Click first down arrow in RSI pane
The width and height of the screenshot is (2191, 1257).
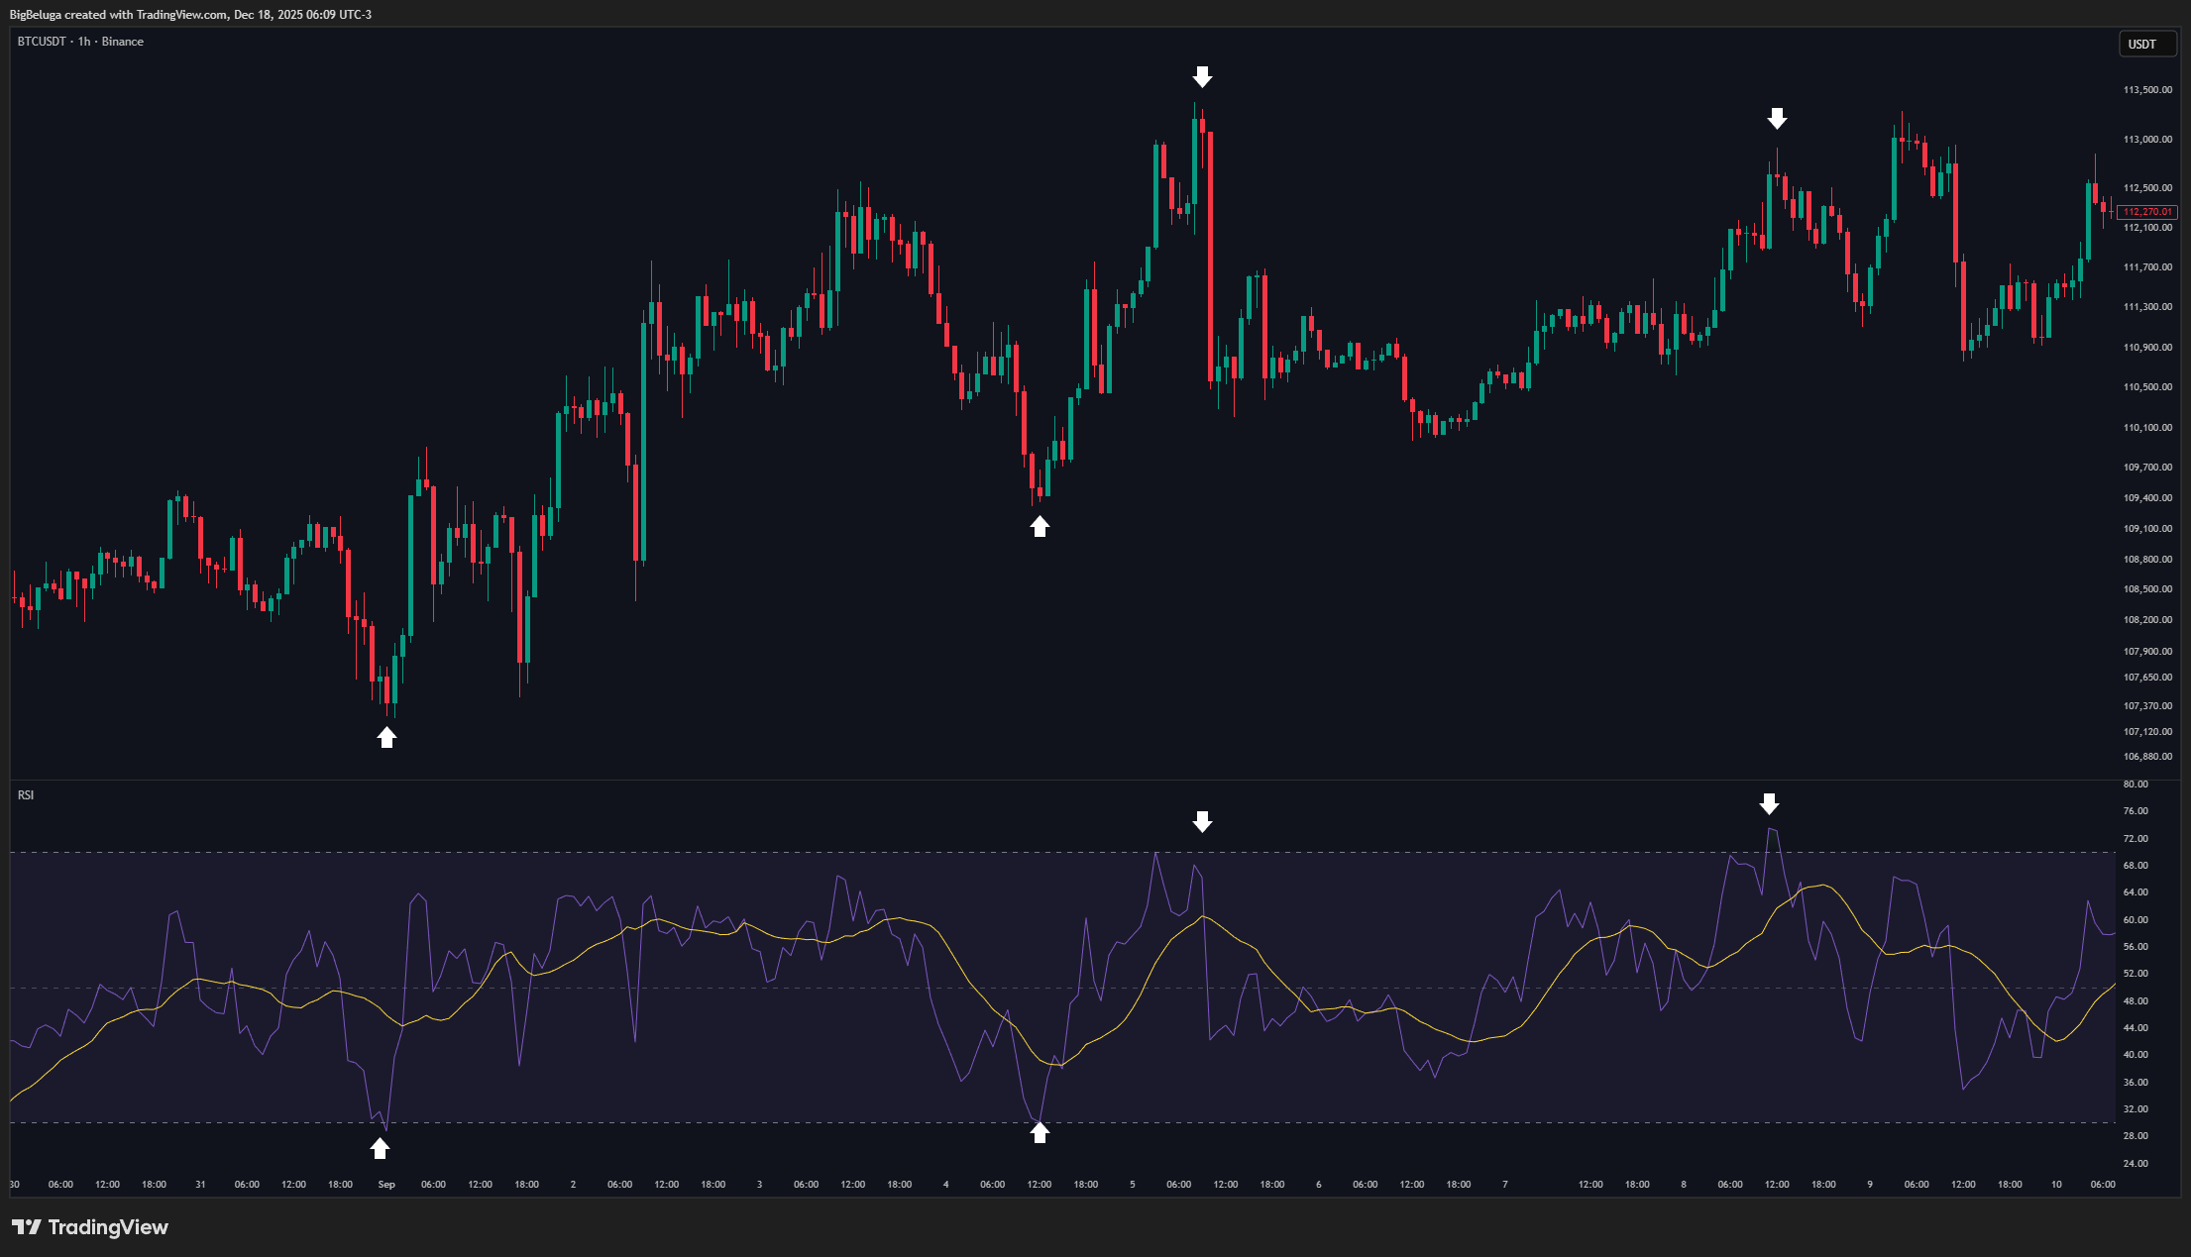pyautogui.click(x=1202, y=821)
